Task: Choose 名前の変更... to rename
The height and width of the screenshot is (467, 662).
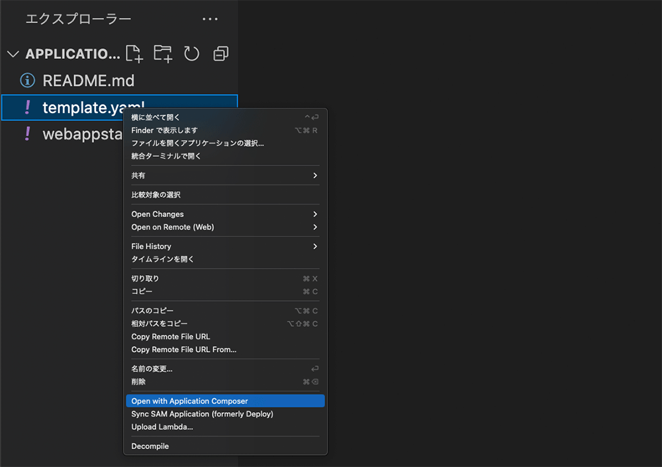Action: click(225, 368)
